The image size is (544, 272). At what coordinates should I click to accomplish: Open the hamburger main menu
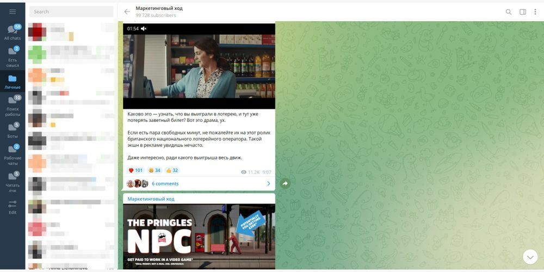(13, 11)
